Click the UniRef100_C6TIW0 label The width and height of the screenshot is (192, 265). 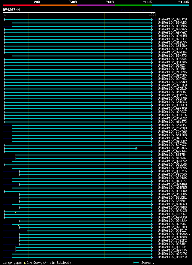[x=172, y=46]
